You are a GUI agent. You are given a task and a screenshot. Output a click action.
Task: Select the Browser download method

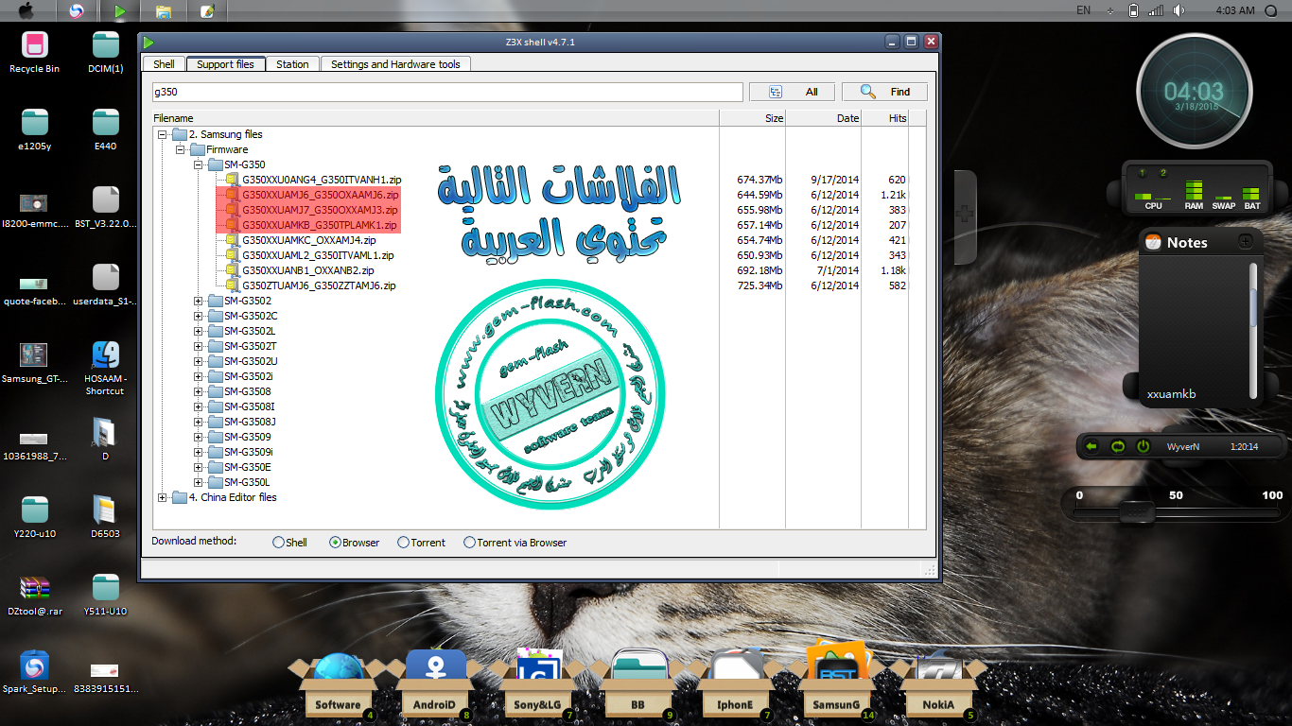pos(335,543)
